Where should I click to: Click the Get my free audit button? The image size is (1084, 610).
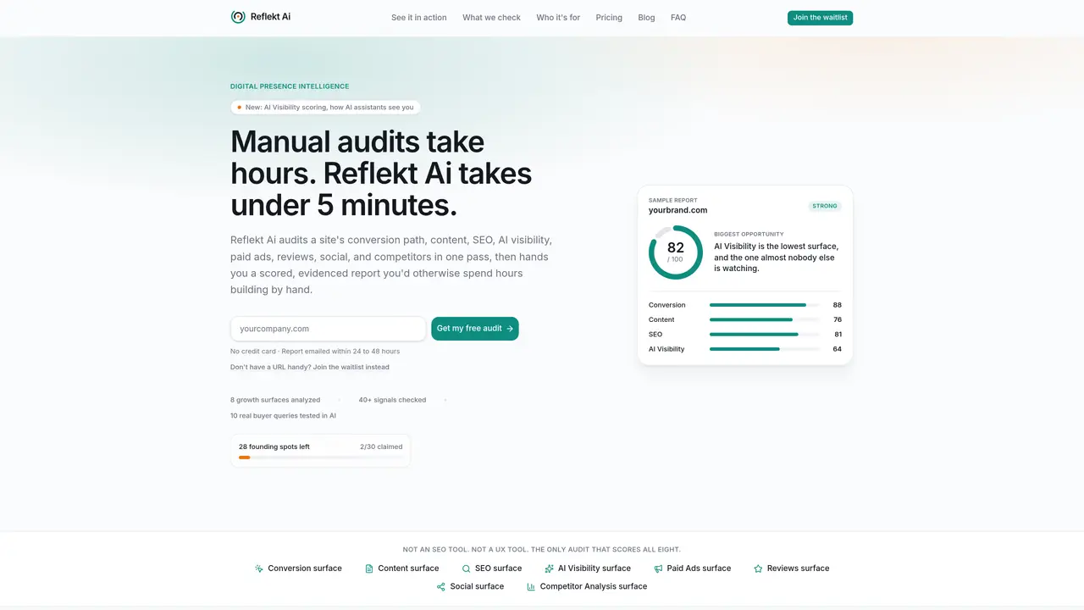click(475, 329)
